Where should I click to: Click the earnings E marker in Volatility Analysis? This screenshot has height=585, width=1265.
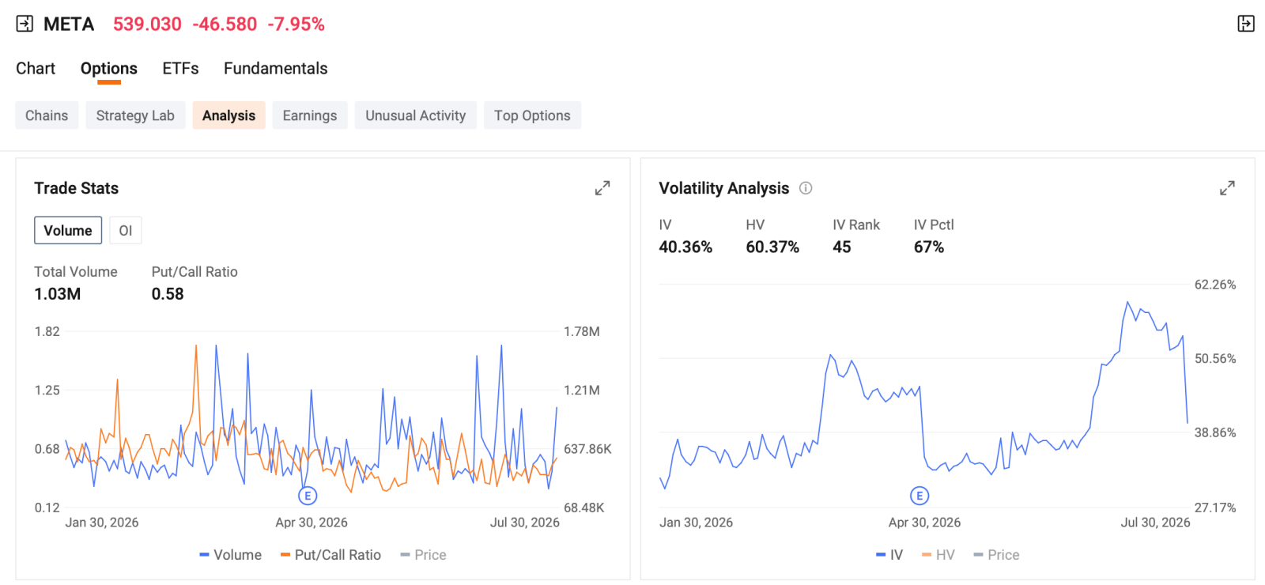click(919, 496)
